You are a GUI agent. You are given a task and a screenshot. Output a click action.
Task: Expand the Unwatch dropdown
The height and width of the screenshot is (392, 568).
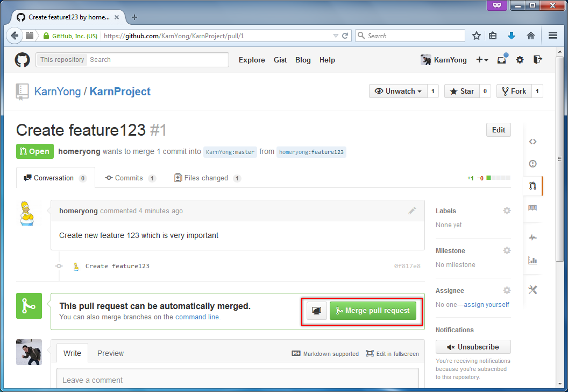[398, 91]
